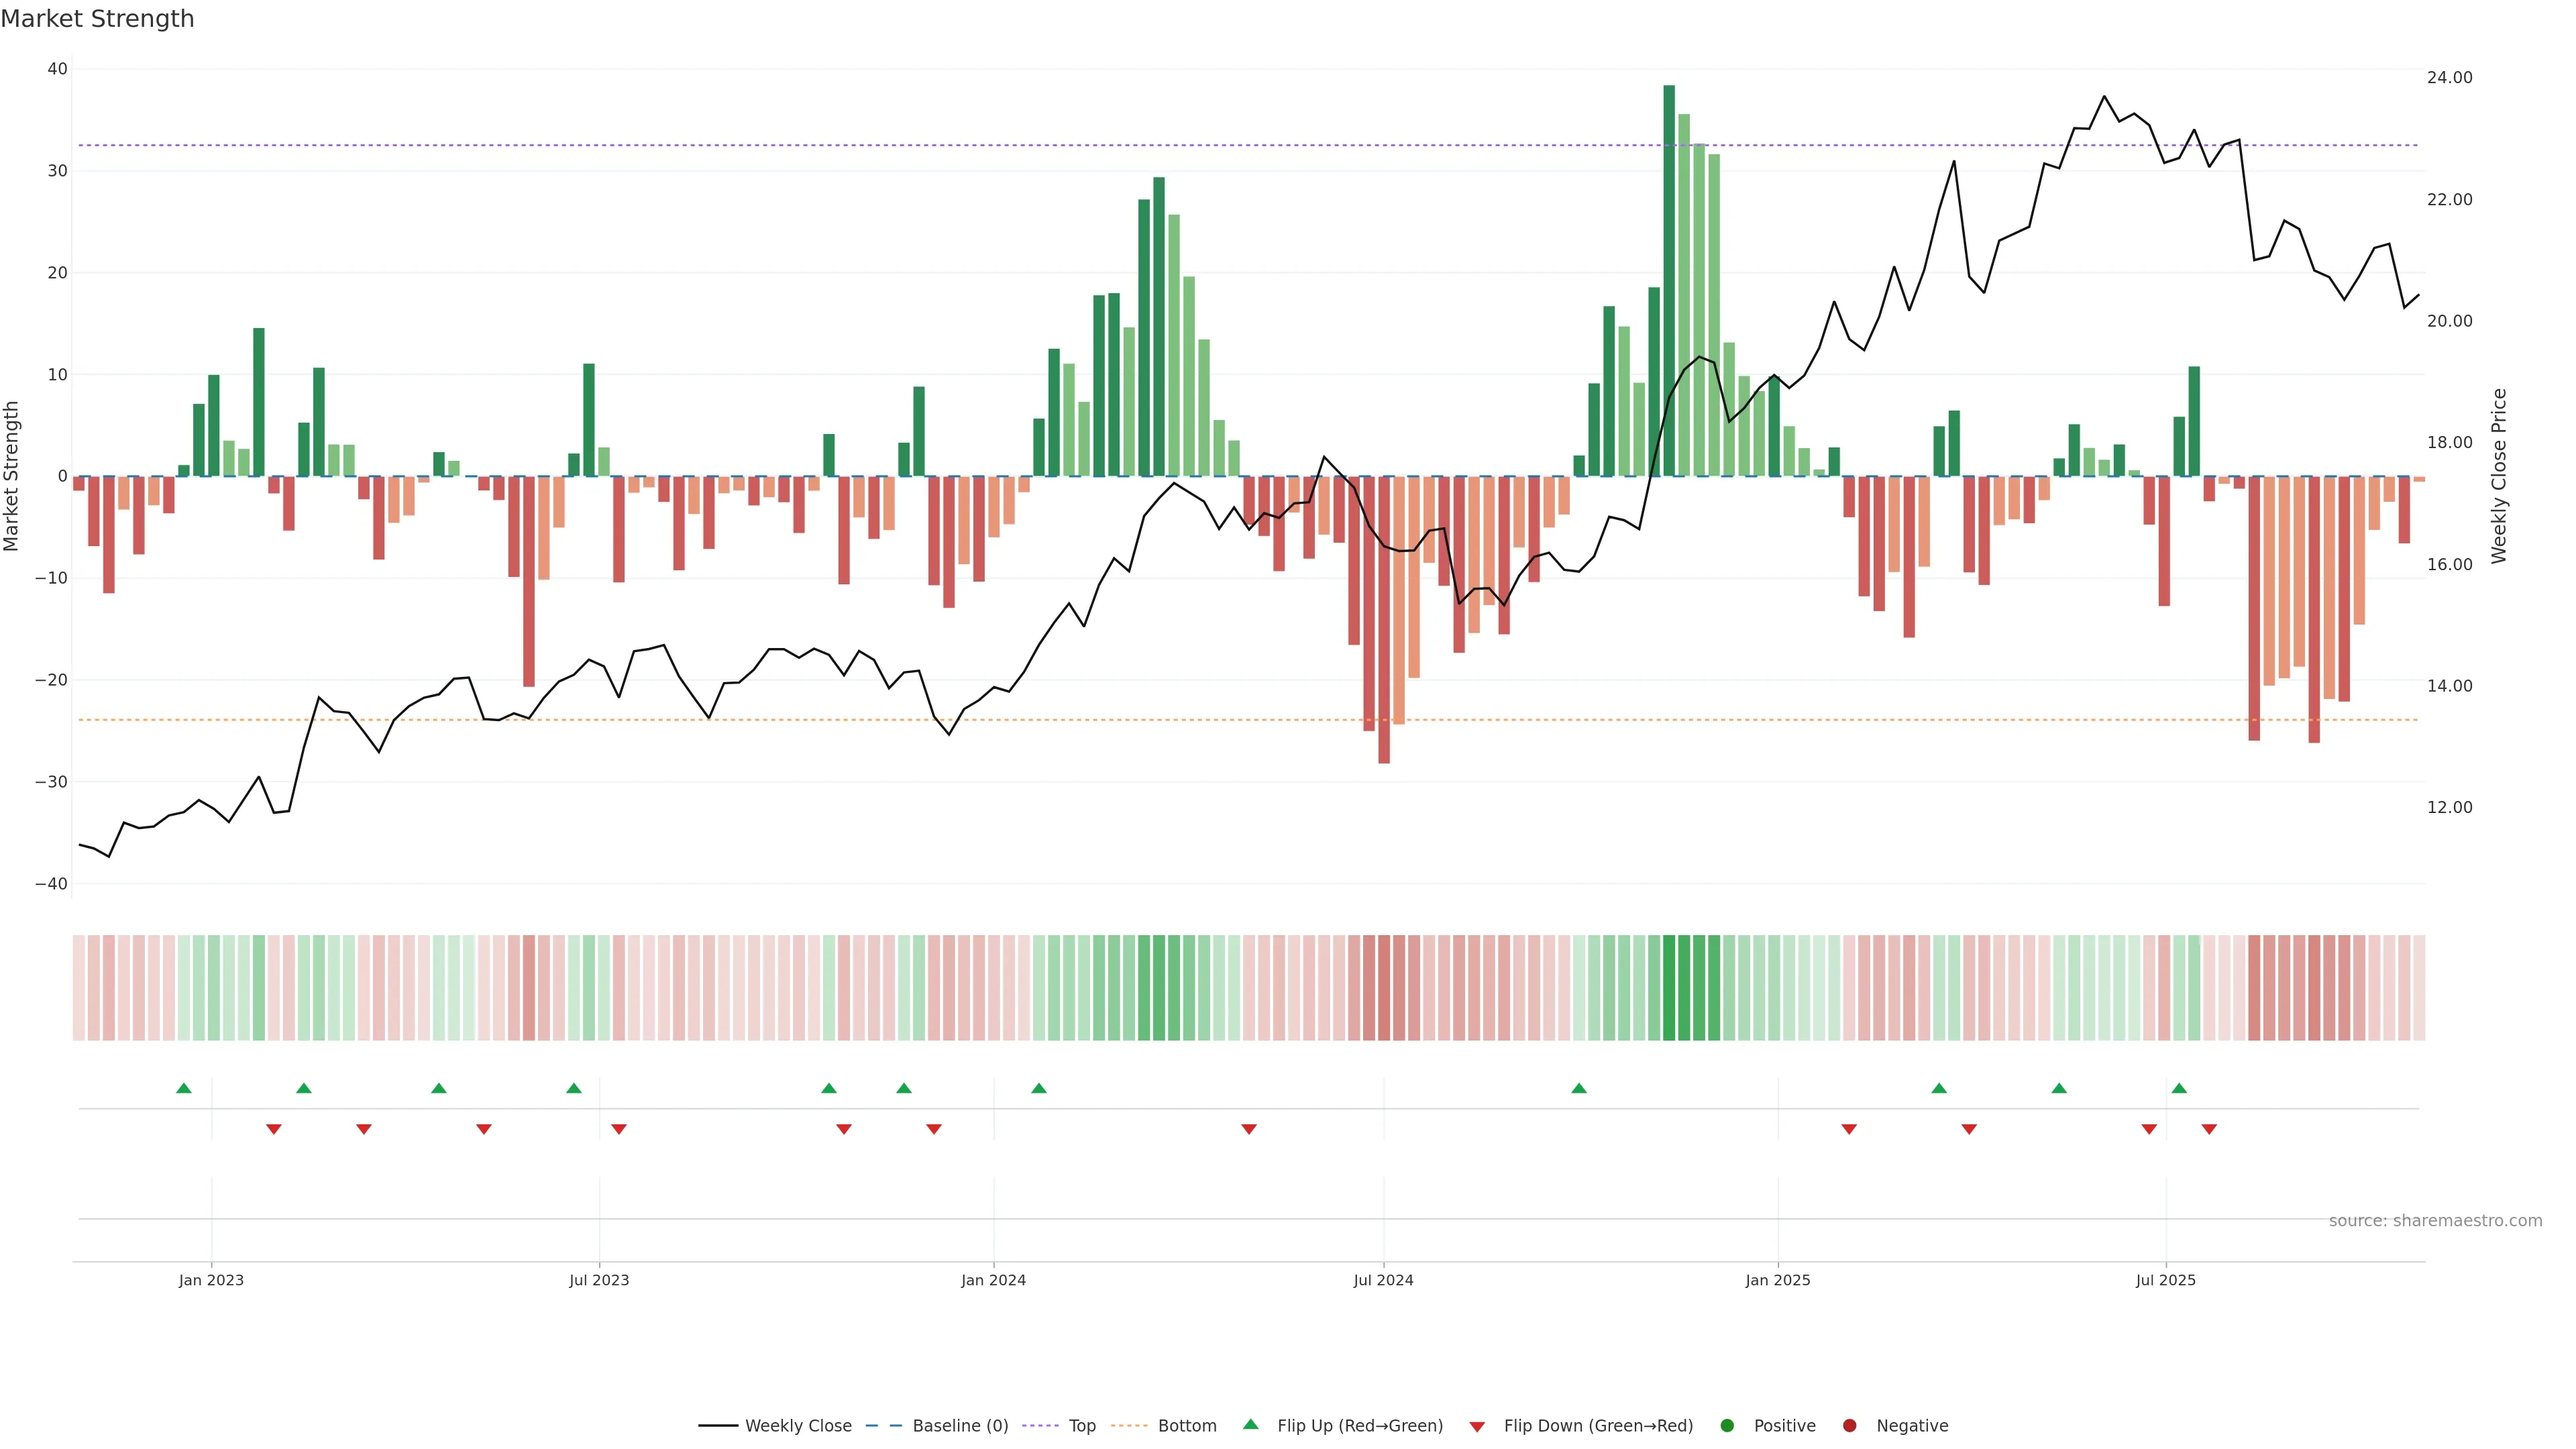This screenshot has width=2576, height=1449.
Task: Click Jan 2025 x-axis label
Action: (1778, 1280)
